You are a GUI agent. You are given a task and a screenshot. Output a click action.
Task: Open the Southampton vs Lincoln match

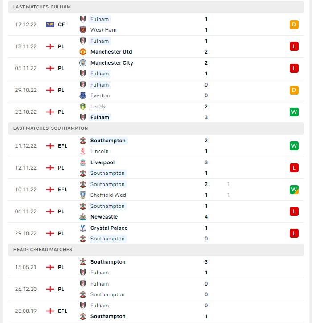[x=156, y=146]
